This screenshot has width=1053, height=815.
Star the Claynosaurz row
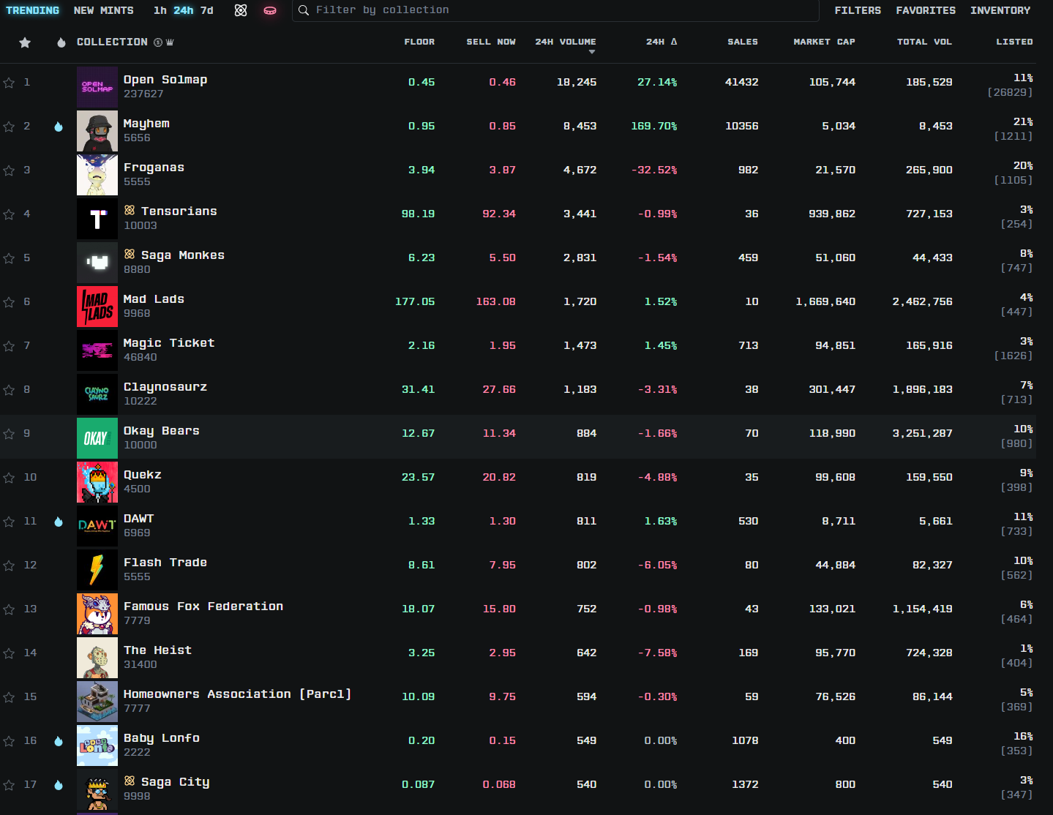[x=9, y=390]
